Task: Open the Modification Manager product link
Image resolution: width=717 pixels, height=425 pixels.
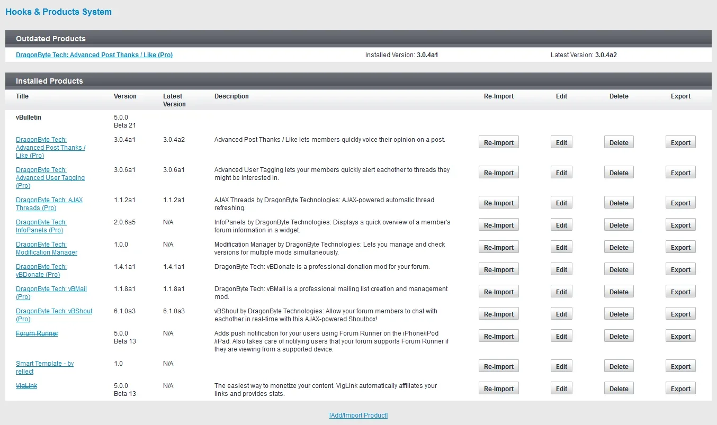Action: point(47,248)
